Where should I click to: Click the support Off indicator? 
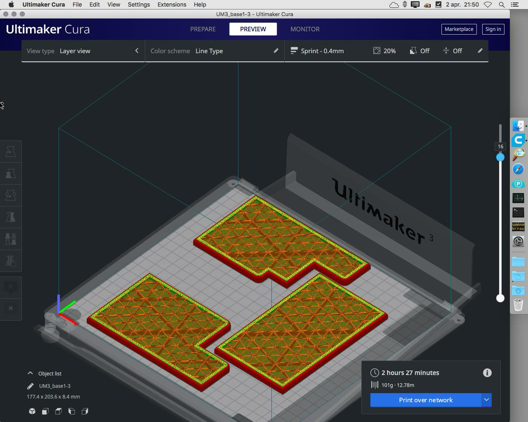pyautogui.click(x=420, y=51)
